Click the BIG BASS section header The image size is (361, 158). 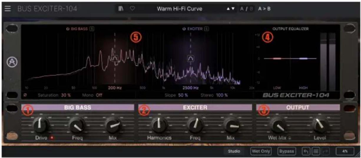click(x=77, y=108)
